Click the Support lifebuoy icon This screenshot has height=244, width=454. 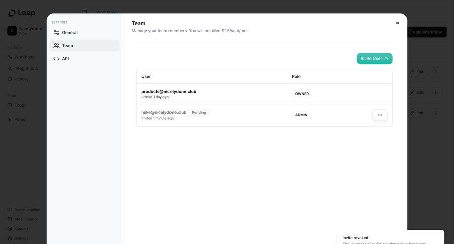click(10, 229)
